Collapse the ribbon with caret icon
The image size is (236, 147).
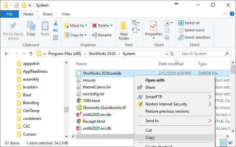[225, 14]
